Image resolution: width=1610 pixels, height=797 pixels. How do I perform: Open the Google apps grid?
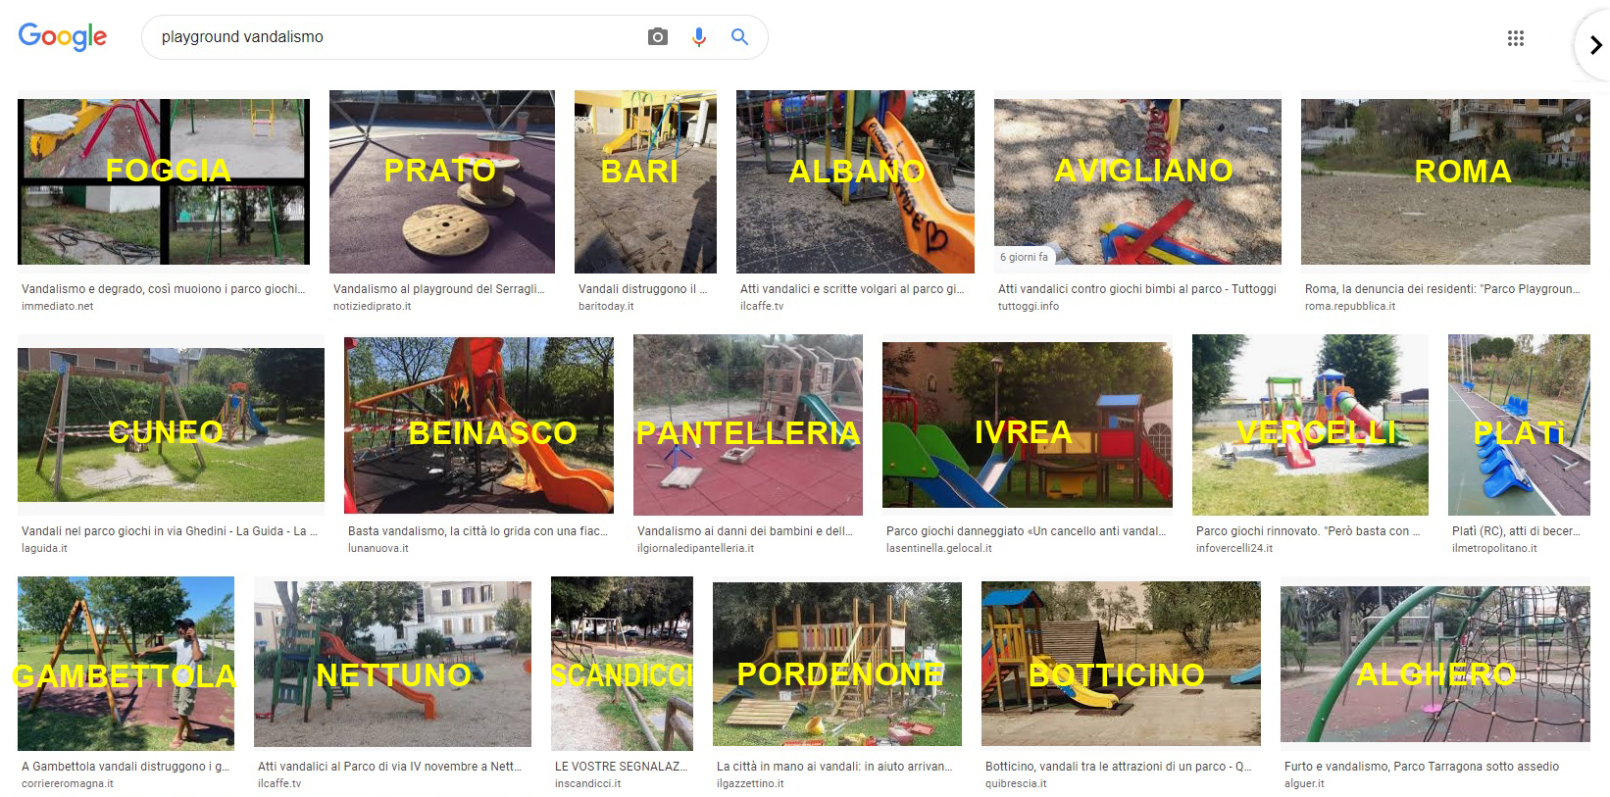[x=1515, y=38]
